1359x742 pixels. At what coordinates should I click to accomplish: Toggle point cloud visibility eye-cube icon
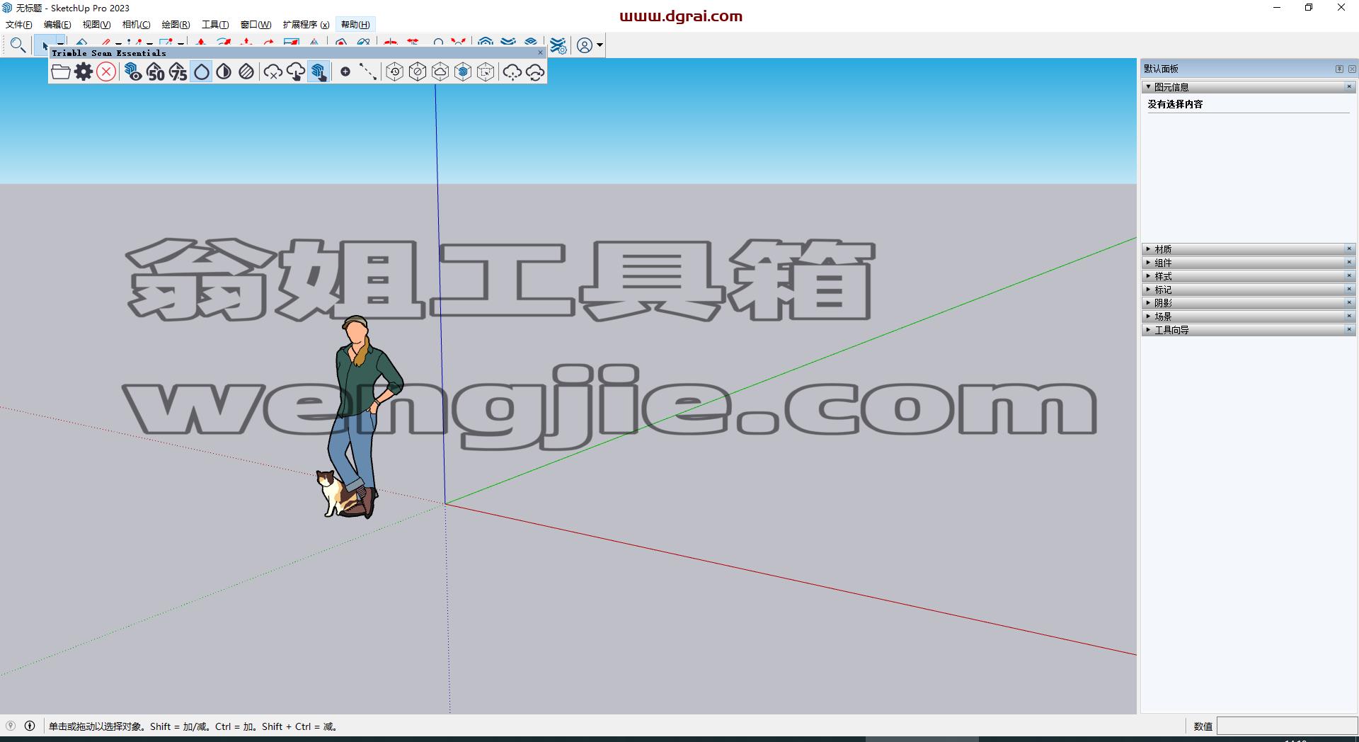(133, 72)
